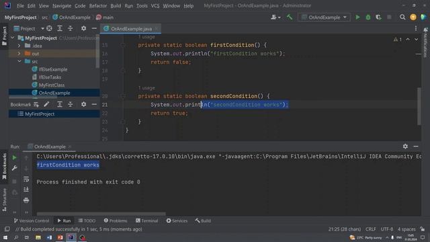Hide the Project tool window

[94, 28]
